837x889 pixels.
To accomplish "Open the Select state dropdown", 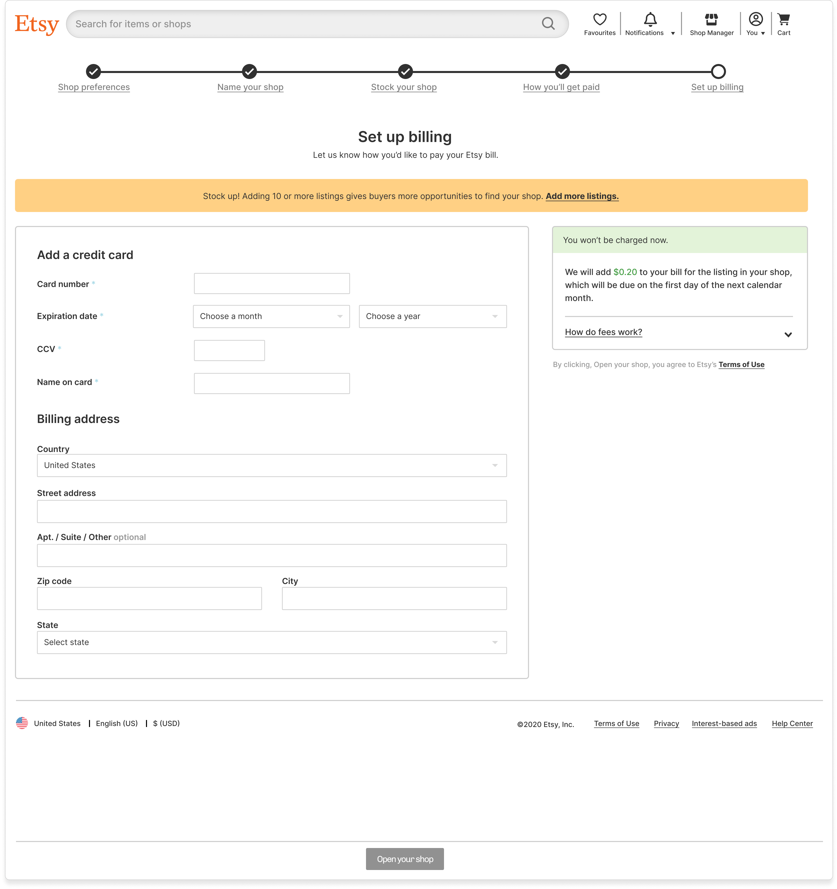I will coord(271,642).
